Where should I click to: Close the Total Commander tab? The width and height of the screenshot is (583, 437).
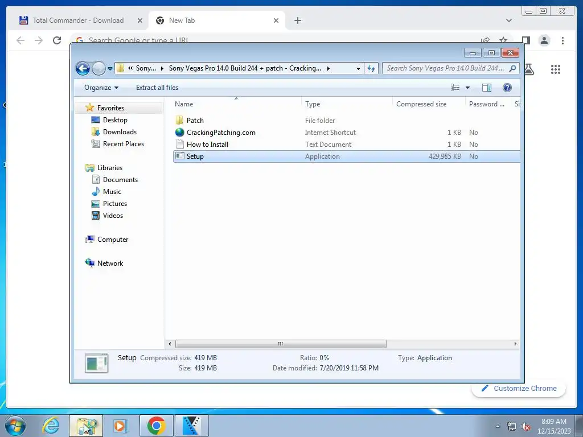click(x=140, y=20)
